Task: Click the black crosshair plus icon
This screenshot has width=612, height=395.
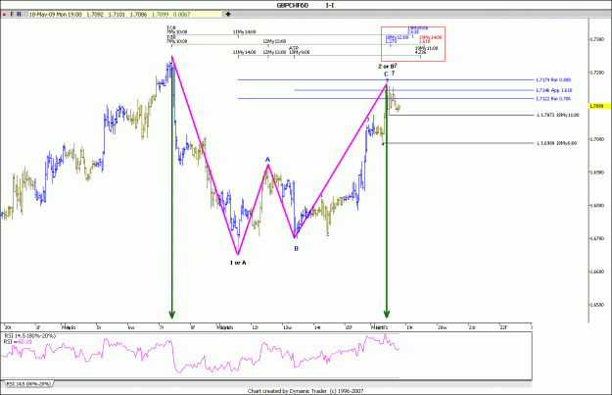Action: tap(228, 15)
